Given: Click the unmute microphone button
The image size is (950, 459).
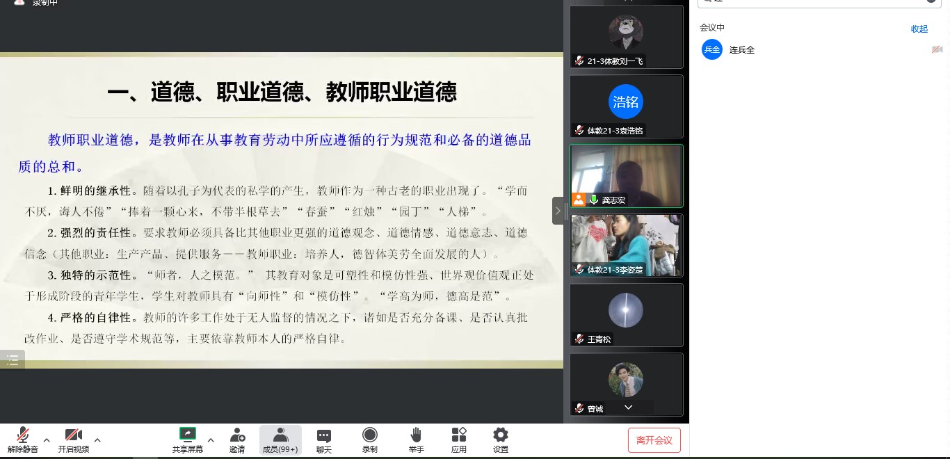Looking at the screenshot, I should click(23, 440).
